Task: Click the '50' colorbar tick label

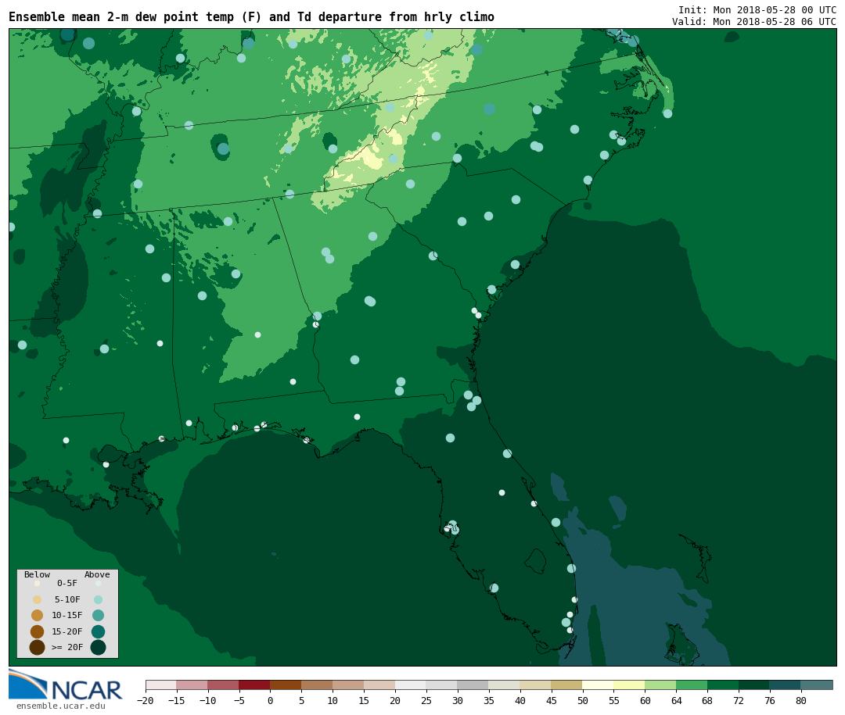Action: [x=583, y=700]
